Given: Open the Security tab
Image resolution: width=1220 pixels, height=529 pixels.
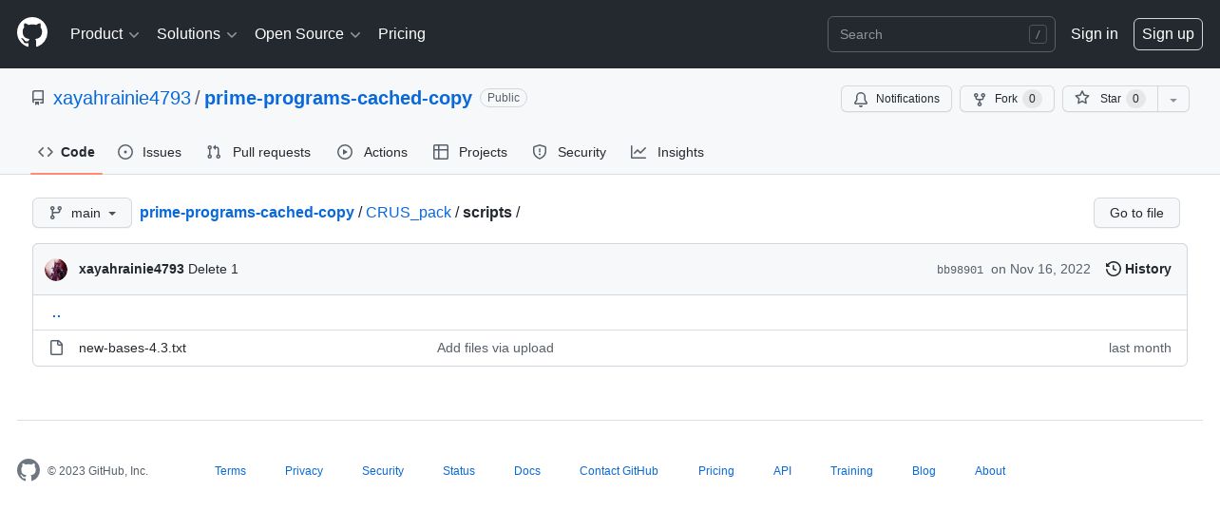Looking at the screenshot, I should pos(569,152).
